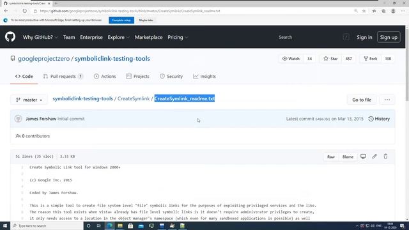Open a new browser tab with plus
The height and width of the screenshot is (230, 409).
click(56, 3)
